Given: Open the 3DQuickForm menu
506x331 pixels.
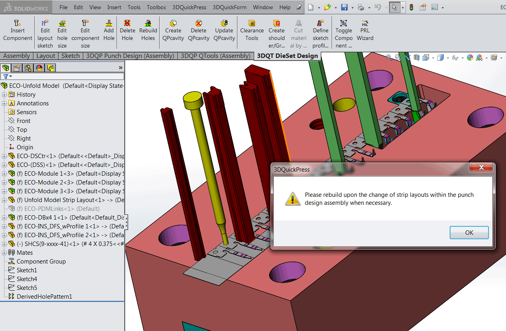Looking at the screenshot, I should point(229,7).
